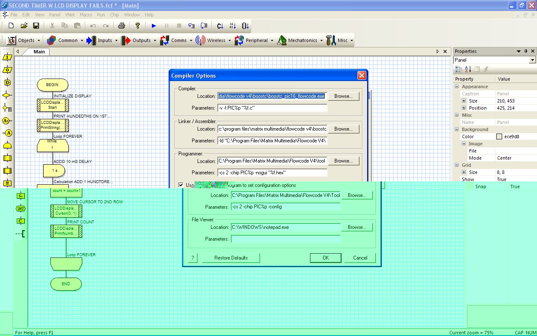Select the Input flowchart icon

7,57
